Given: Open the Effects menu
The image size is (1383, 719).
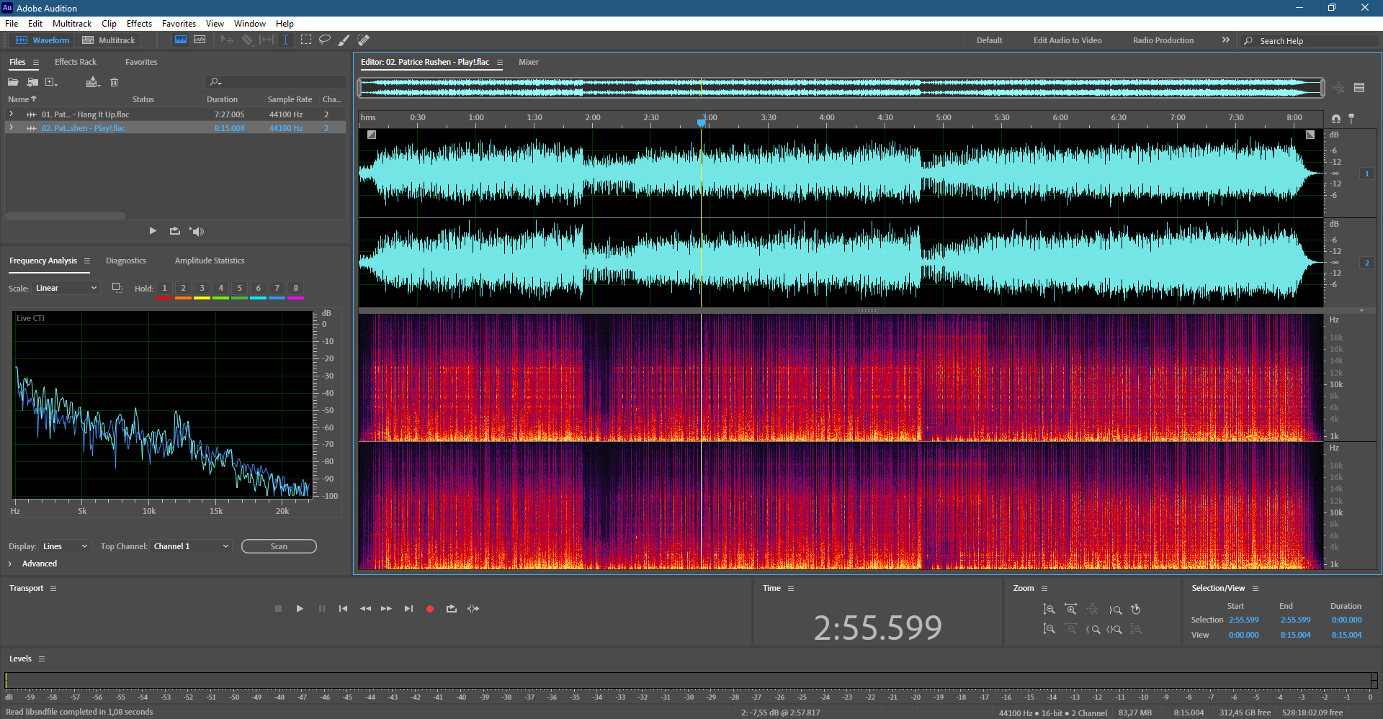Looking at the screenshot, I should click(x=139, y=24).
